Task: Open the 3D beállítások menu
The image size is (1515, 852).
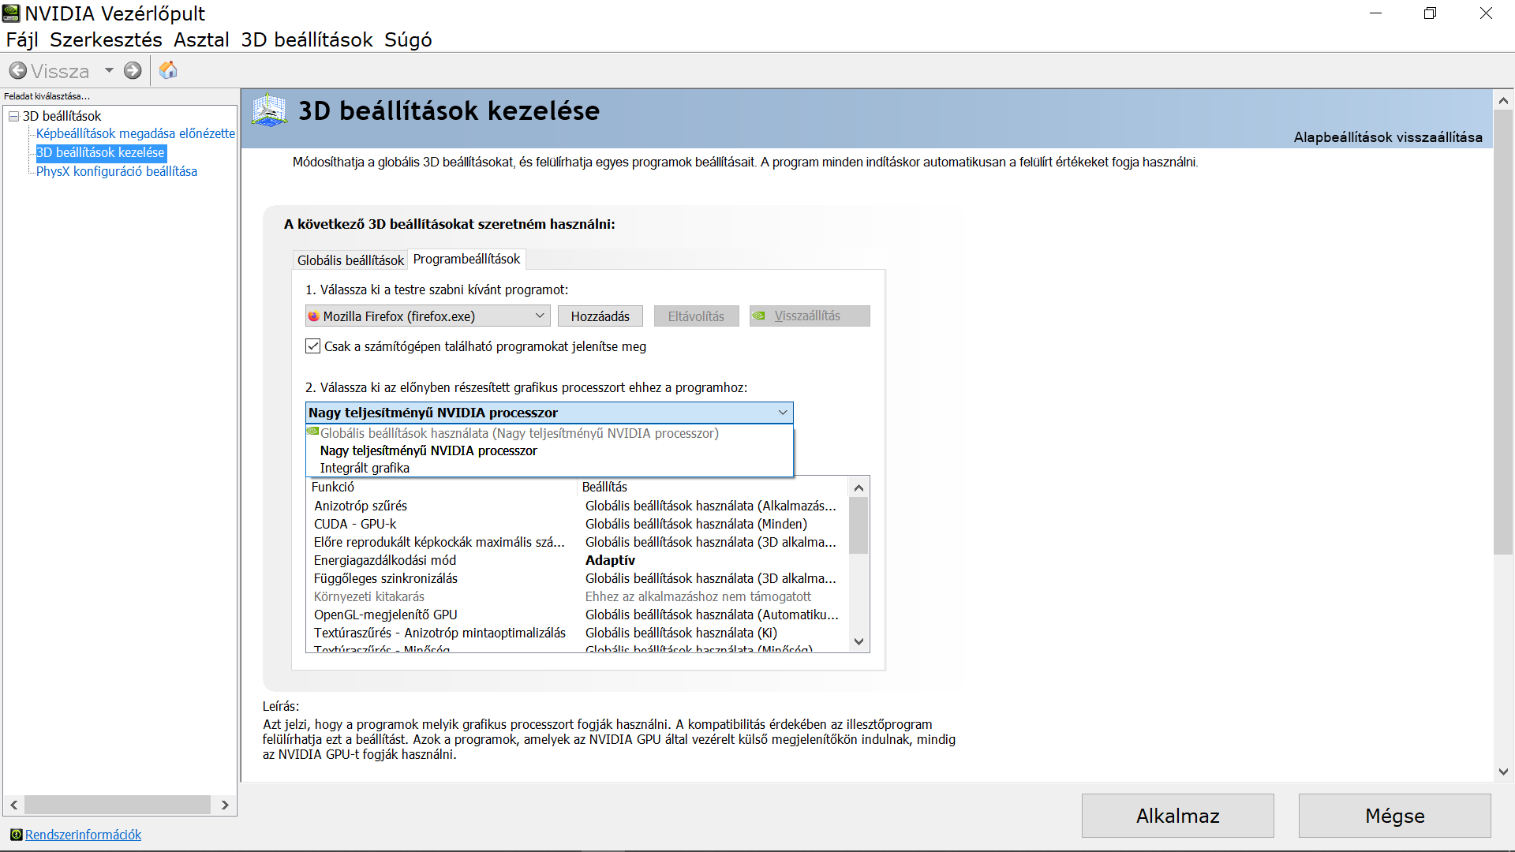Action: pos(307,39)
